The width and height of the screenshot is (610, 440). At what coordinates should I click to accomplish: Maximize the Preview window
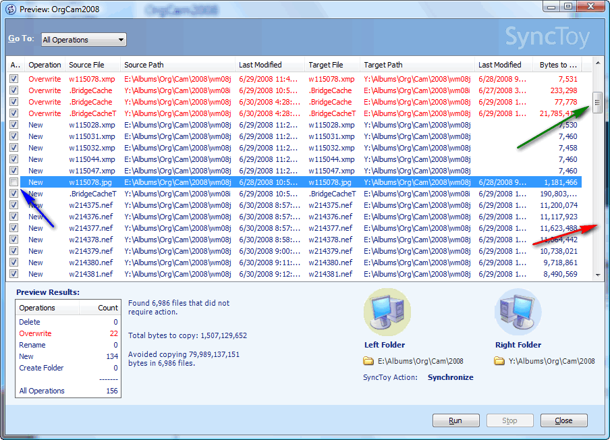click(x=568, y=6)
